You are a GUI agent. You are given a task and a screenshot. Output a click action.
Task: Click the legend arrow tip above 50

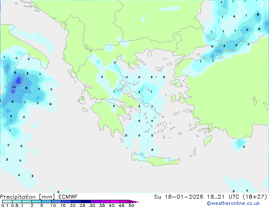click(134, 202)
